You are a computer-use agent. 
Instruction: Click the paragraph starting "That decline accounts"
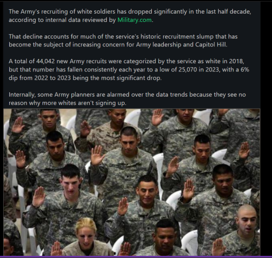pos(123,40)
